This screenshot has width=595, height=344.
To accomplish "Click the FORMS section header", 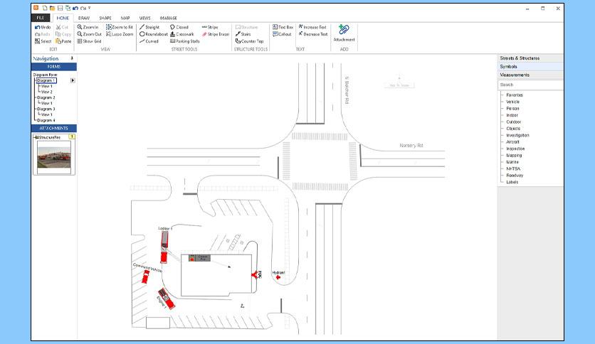I will 54,67.
